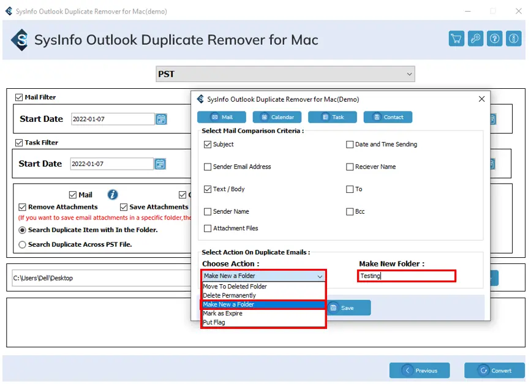Enable the Bcc criteria checkbox
This screenshot has height=384, width=531.
click(350, 212)
